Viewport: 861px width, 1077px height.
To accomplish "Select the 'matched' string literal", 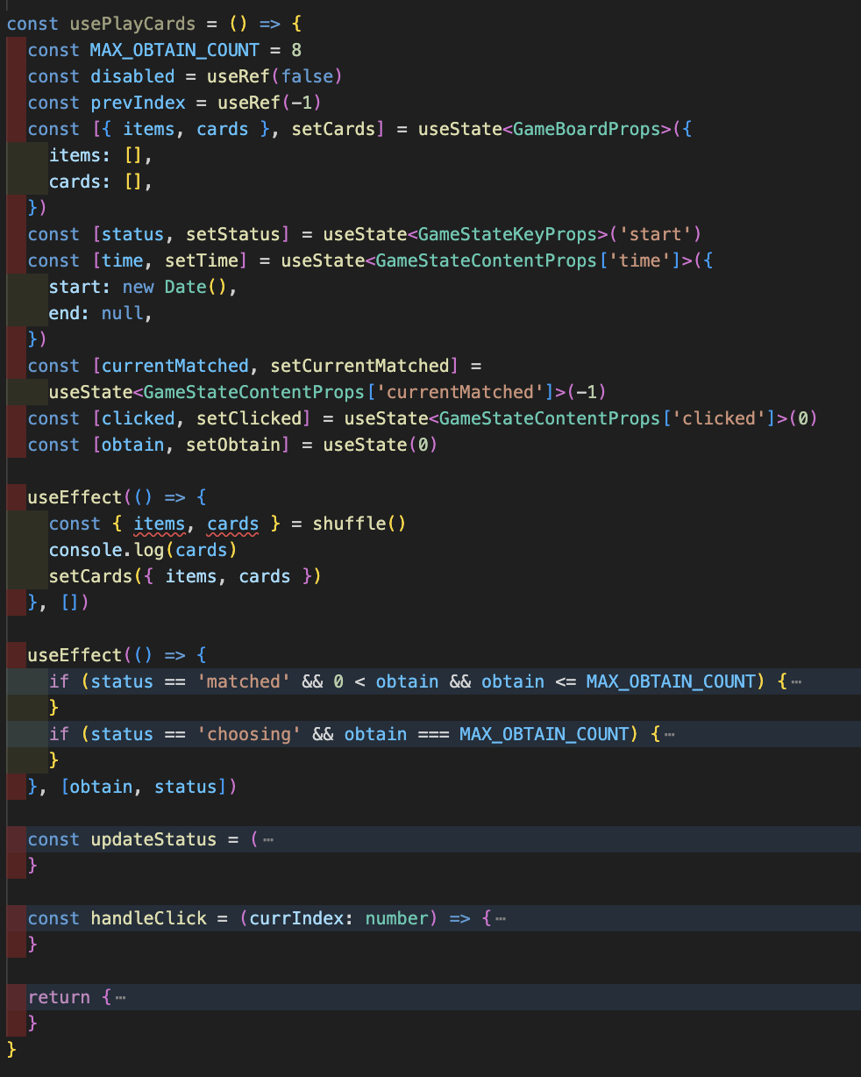I will click(244, 681).
